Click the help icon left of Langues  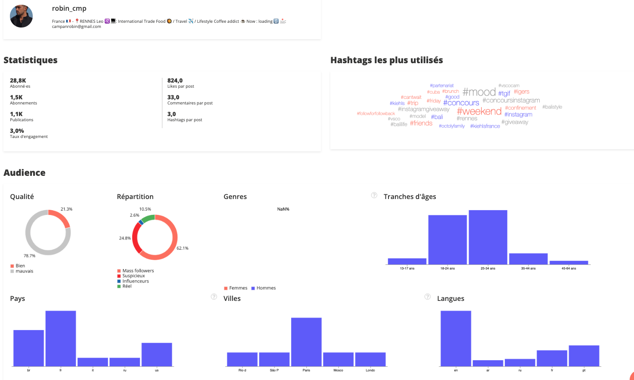tap(427, 297)
